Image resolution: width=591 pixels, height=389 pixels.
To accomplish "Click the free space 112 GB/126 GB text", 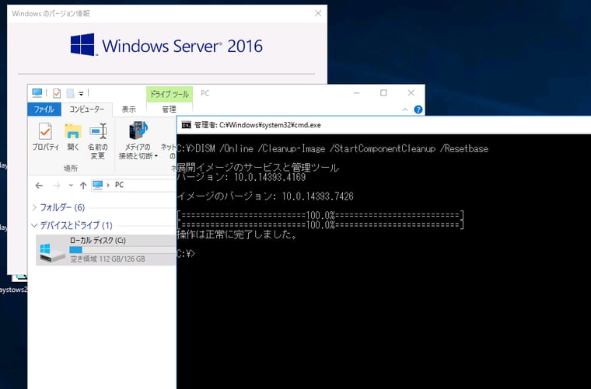I will coord(107,259).
